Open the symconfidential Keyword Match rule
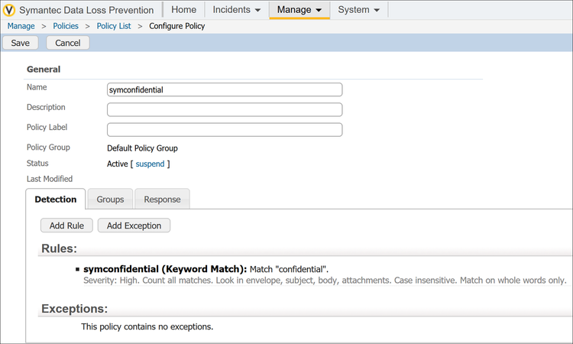 [x=165, y=269]
